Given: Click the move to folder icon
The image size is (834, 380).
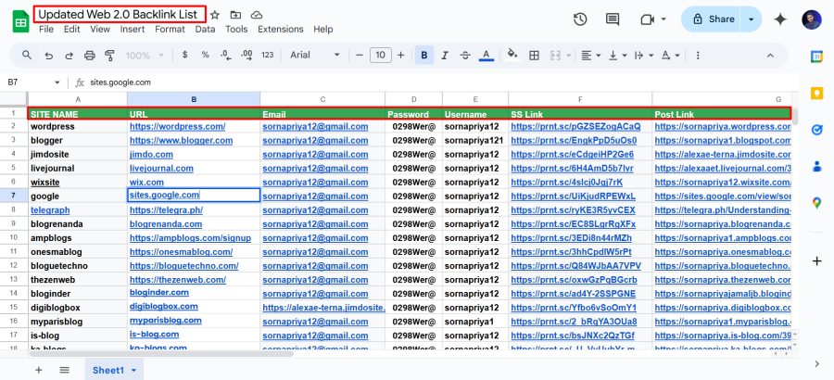Looking at the screenshot, I should pyautogui.click(x=235, y=15).
